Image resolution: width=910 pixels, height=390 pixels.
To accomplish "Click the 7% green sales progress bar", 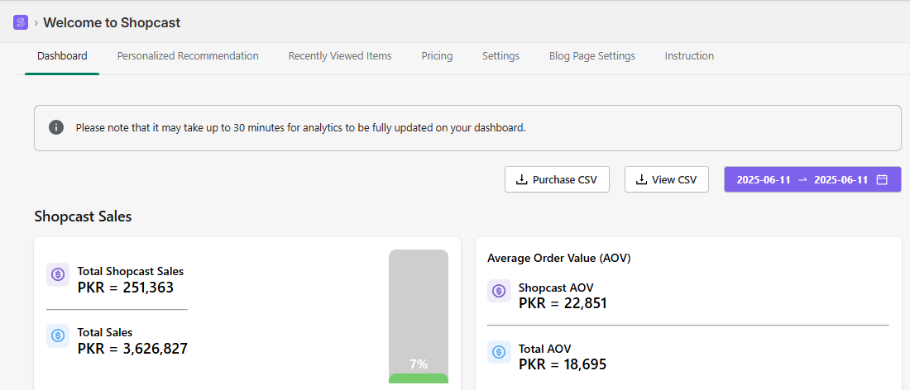I will 419,378.
